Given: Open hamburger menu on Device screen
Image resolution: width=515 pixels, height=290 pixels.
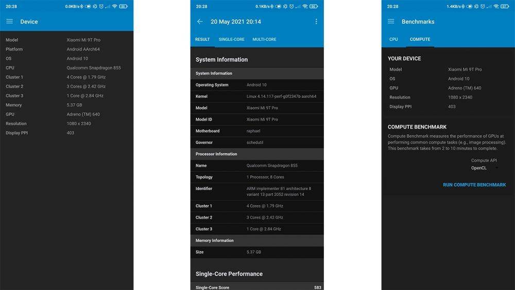Looking at the screenshot, I should tap(9, 21).
